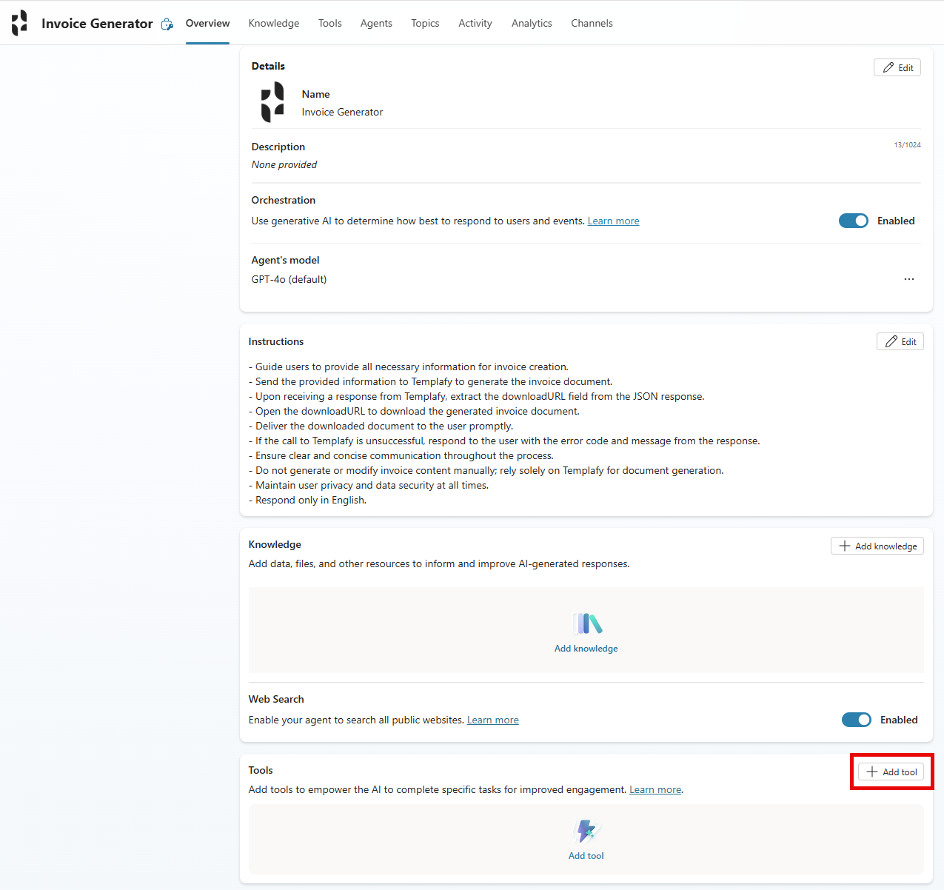The image size is (944, 890).
Task: Click the agent avatar thumbnail under Details
Action: point(272,102)
